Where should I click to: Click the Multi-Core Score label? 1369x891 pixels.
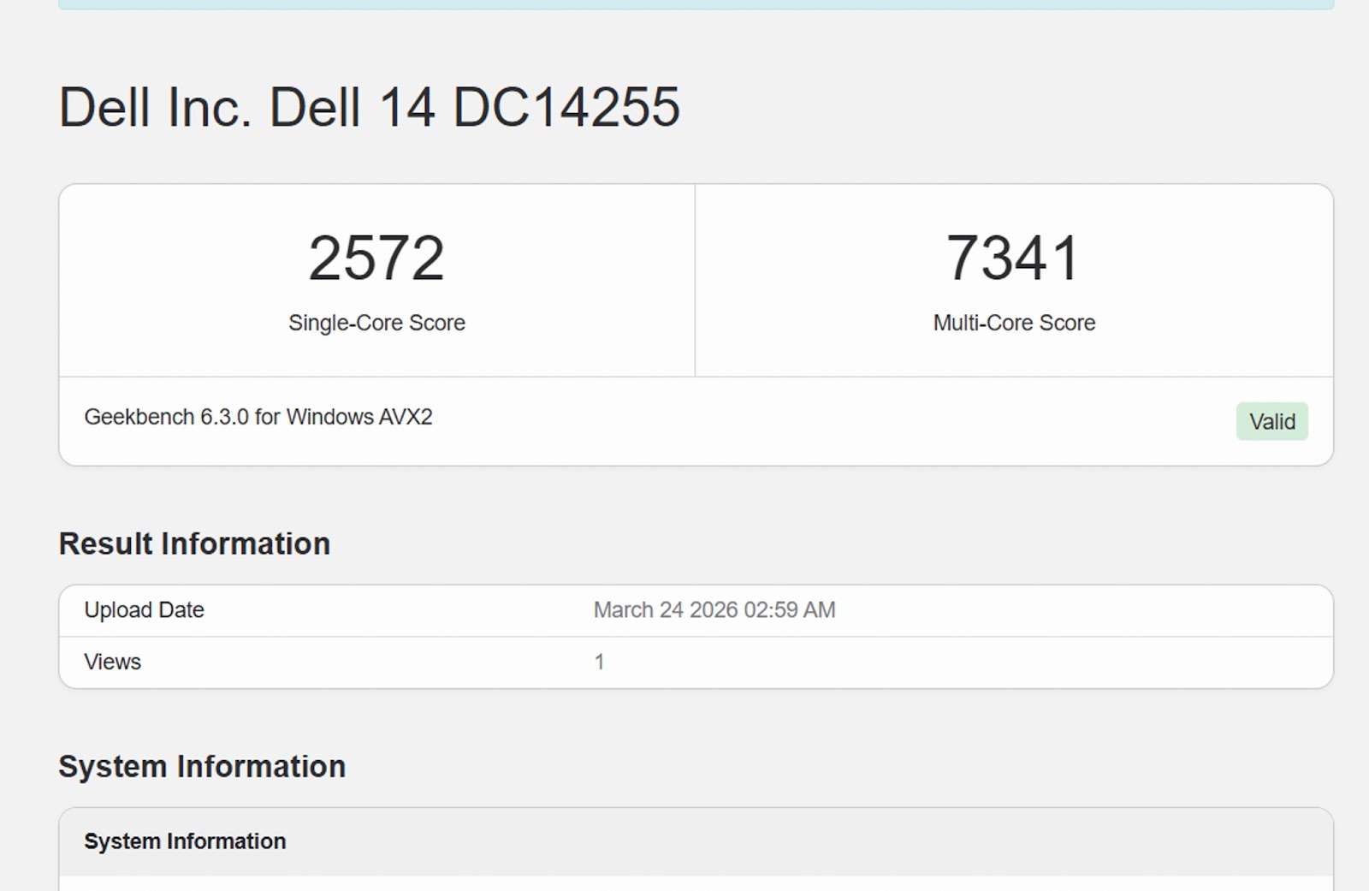1014,323
